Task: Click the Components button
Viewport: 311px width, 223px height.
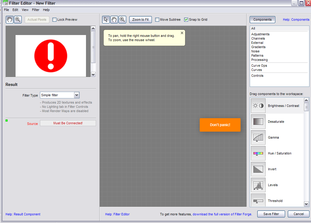Action: [263, 19]
